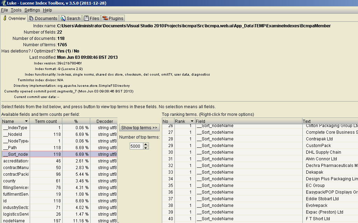Select the __IndexType field row
358x223 pixels.
59,128
